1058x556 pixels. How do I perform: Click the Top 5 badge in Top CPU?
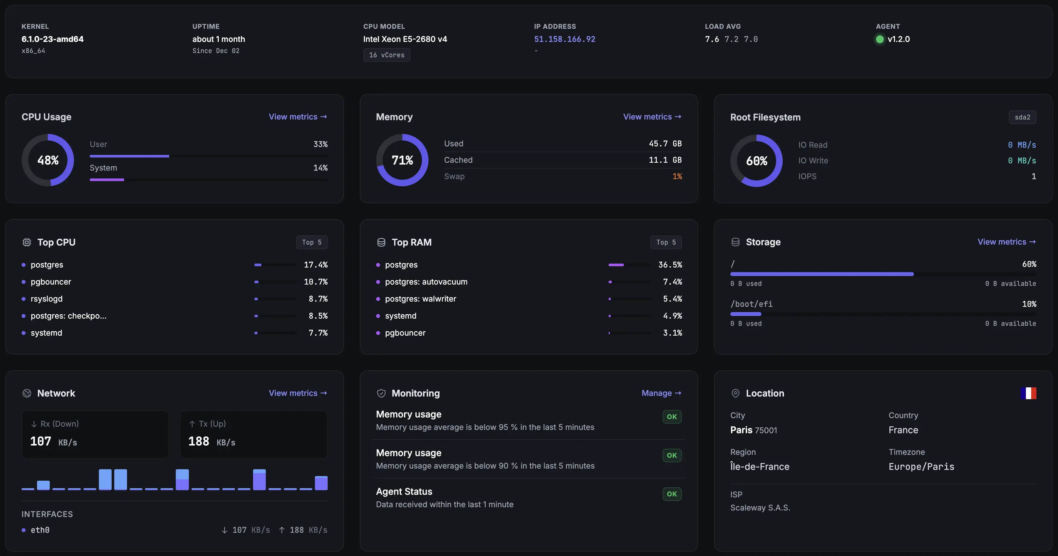pyautogui.click(x=312, y=242)
